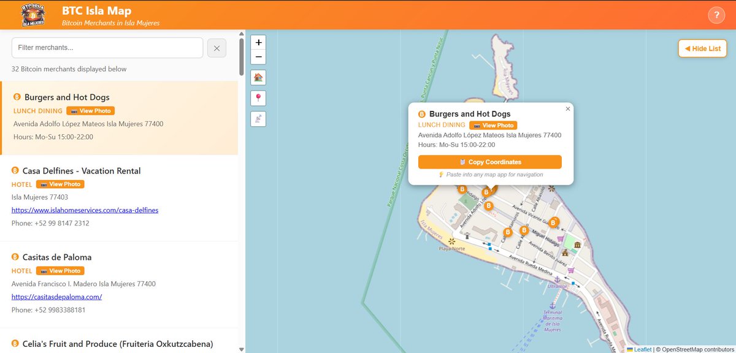Screen dimensions: 736x353
Task: Click 32 Bitcoin merchants displayed text
Action: 69,69
